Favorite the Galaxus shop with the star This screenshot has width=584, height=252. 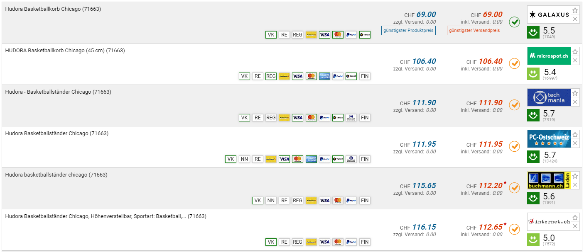coord(575,10)
